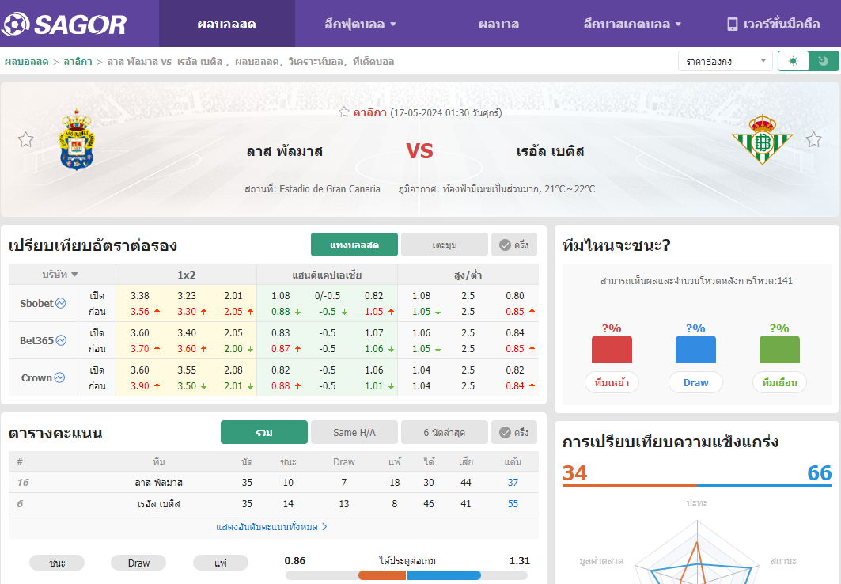Go to the ผลบาส nav item
The width and height of the screenshot is (841, 584).
pyautogui.click(x=498, y=25)
